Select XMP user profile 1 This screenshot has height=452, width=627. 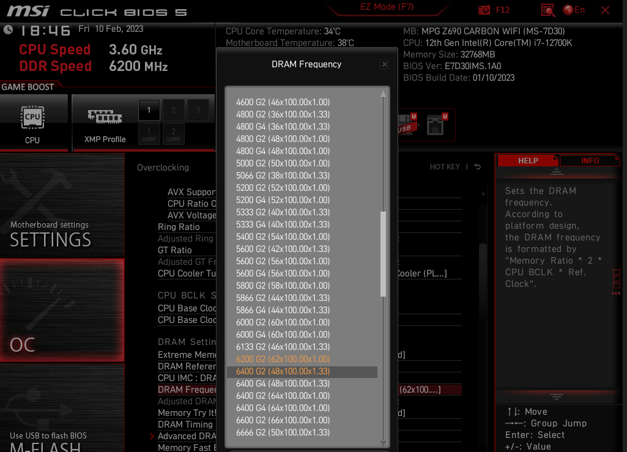149,134
